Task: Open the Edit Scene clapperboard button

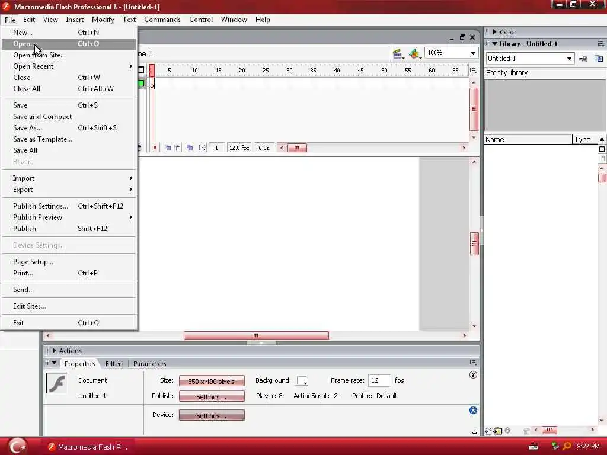Action: [x=397, y=54]
